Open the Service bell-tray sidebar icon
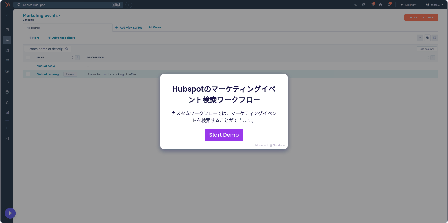This screenshot has width=448, height=223. click(x=7, y=82)
